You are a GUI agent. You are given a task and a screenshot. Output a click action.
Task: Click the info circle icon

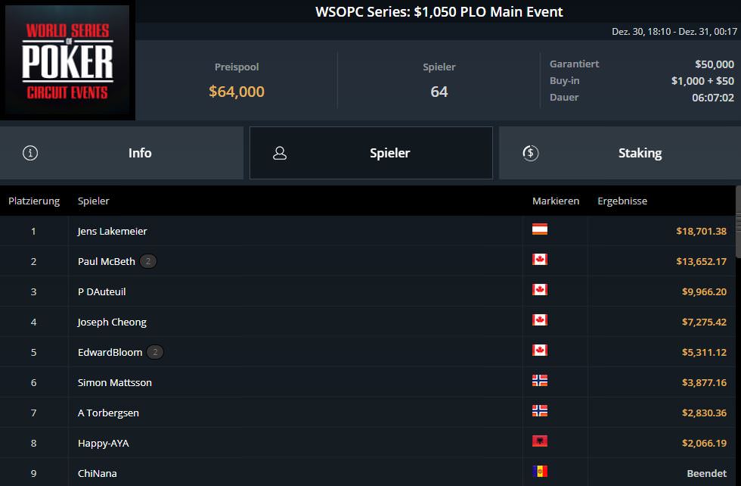pos(30,153)
